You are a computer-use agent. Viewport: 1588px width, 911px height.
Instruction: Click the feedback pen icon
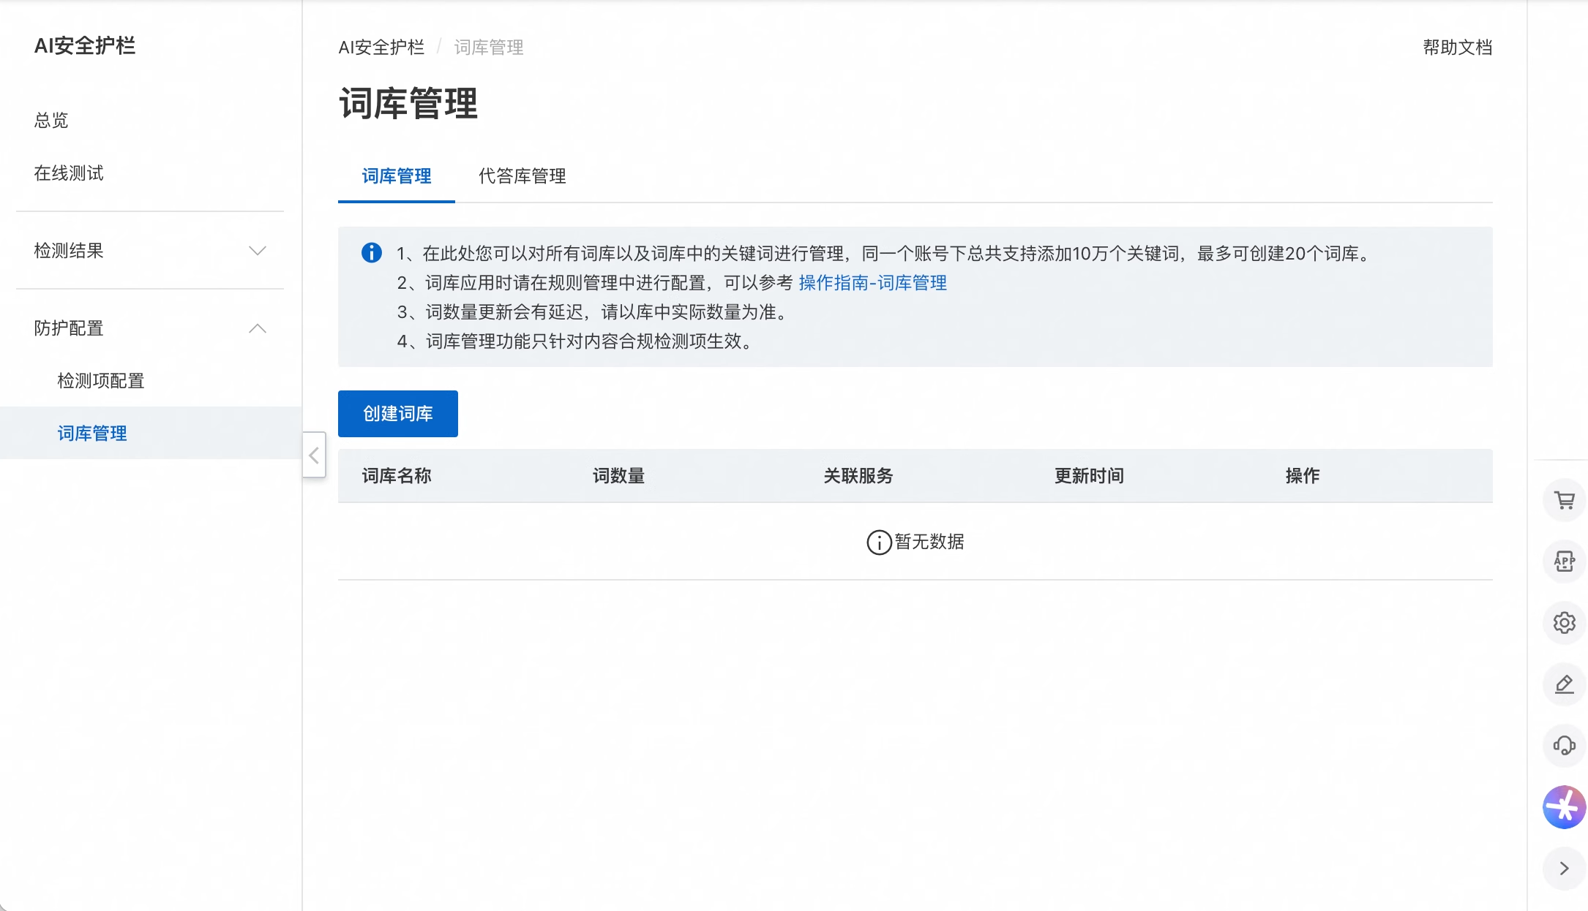[1565, 684]
